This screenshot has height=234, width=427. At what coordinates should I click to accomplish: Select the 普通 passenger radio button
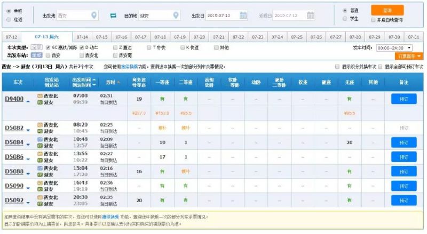coord(345,10)
